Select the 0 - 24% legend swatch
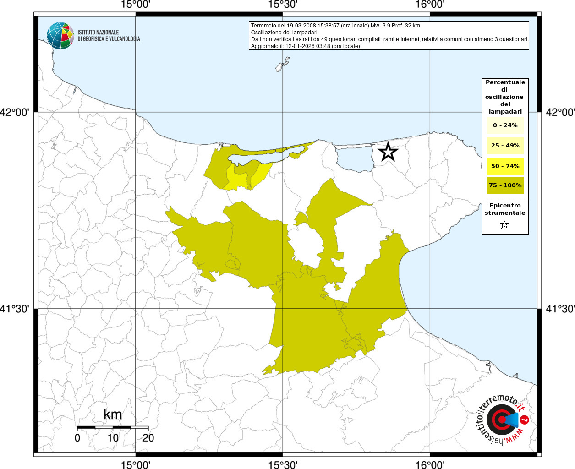This screenshot has width=575, height=469. 505,125
